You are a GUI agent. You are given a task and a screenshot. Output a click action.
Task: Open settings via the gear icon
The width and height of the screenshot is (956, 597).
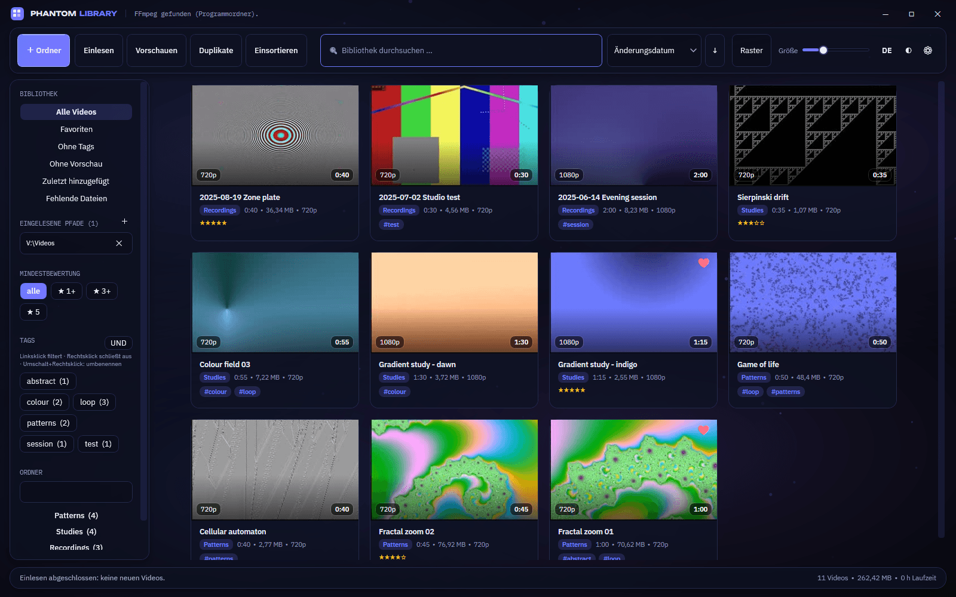pos(928,51)
